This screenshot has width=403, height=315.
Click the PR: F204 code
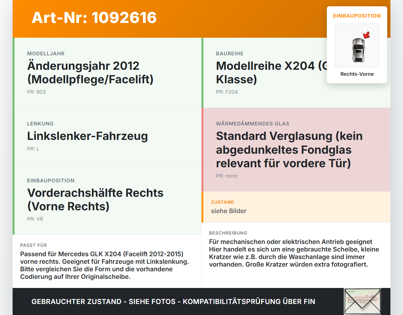[227, 92]
